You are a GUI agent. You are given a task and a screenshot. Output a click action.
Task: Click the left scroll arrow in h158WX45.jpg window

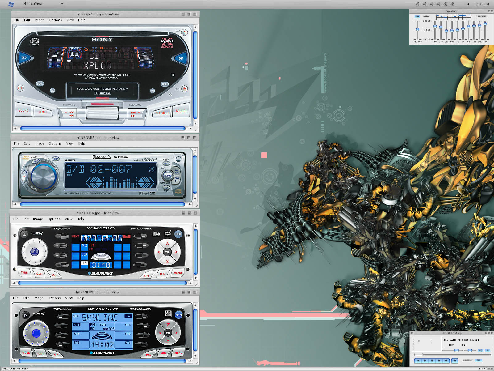15,128
